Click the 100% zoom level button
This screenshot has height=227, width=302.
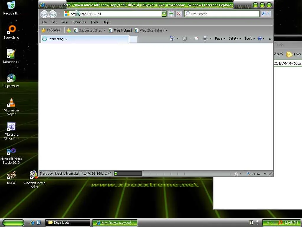tap(253, 174)
